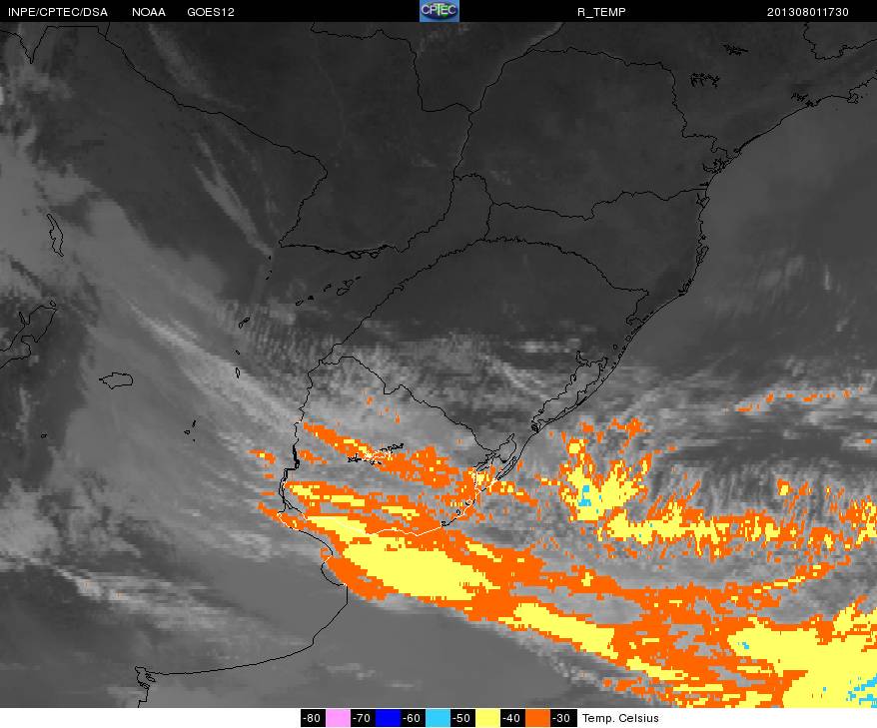Click the cyan legend color swatch
877x728 pixels.
pyautogui.click(x=438, y=718)
